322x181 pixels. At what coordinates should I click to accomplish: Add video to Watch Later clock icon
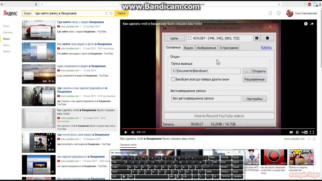coord(306,24)
